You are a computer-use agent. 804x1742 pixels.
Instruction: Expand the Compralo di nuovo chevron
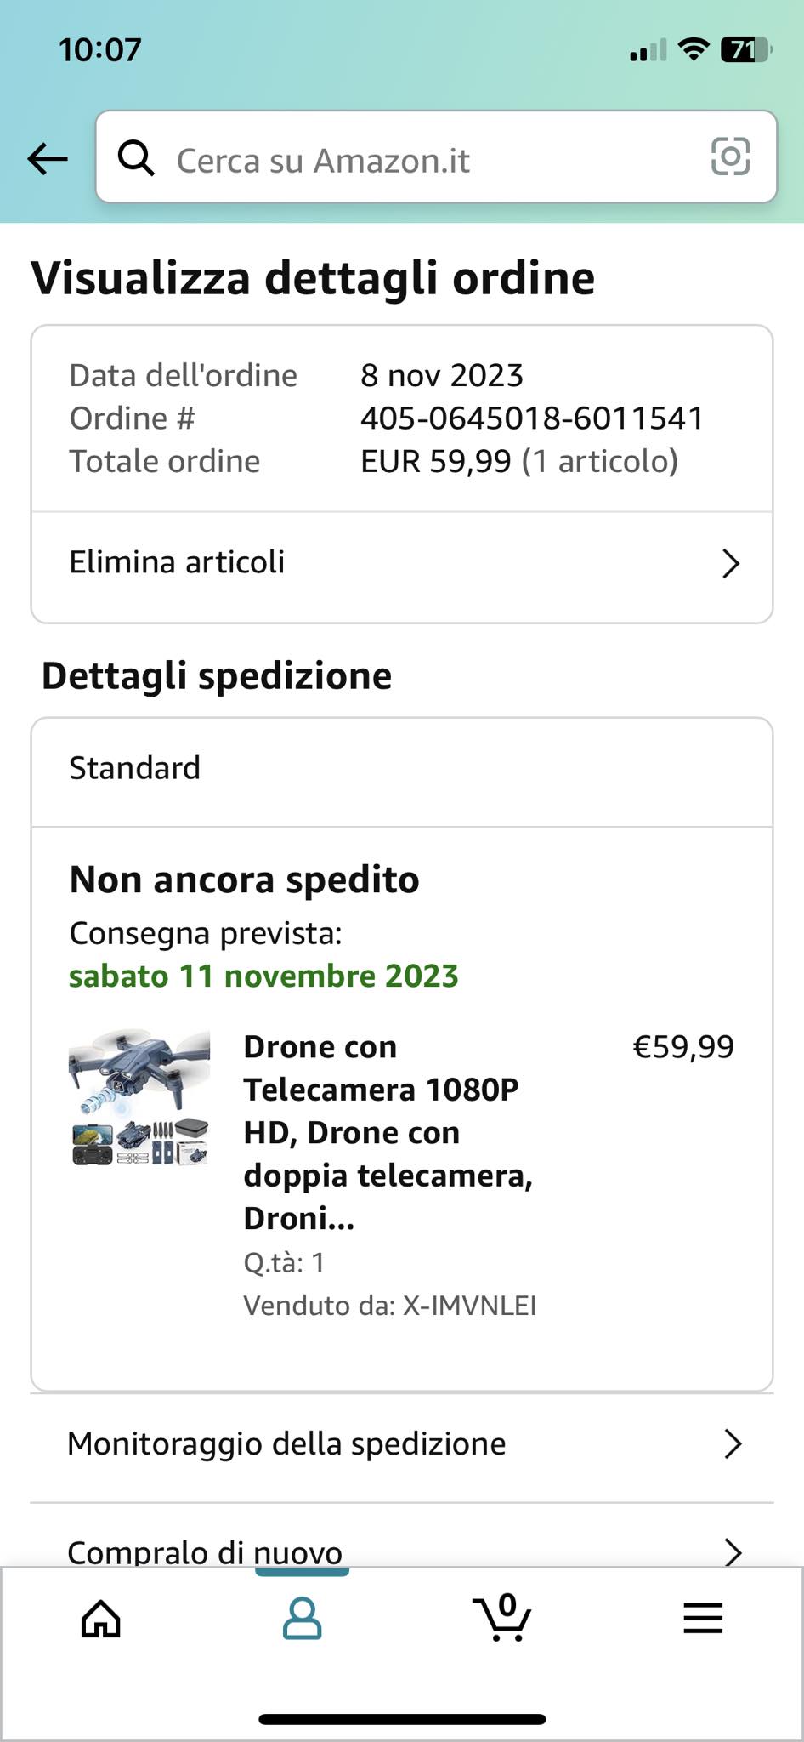[732, 1551]
